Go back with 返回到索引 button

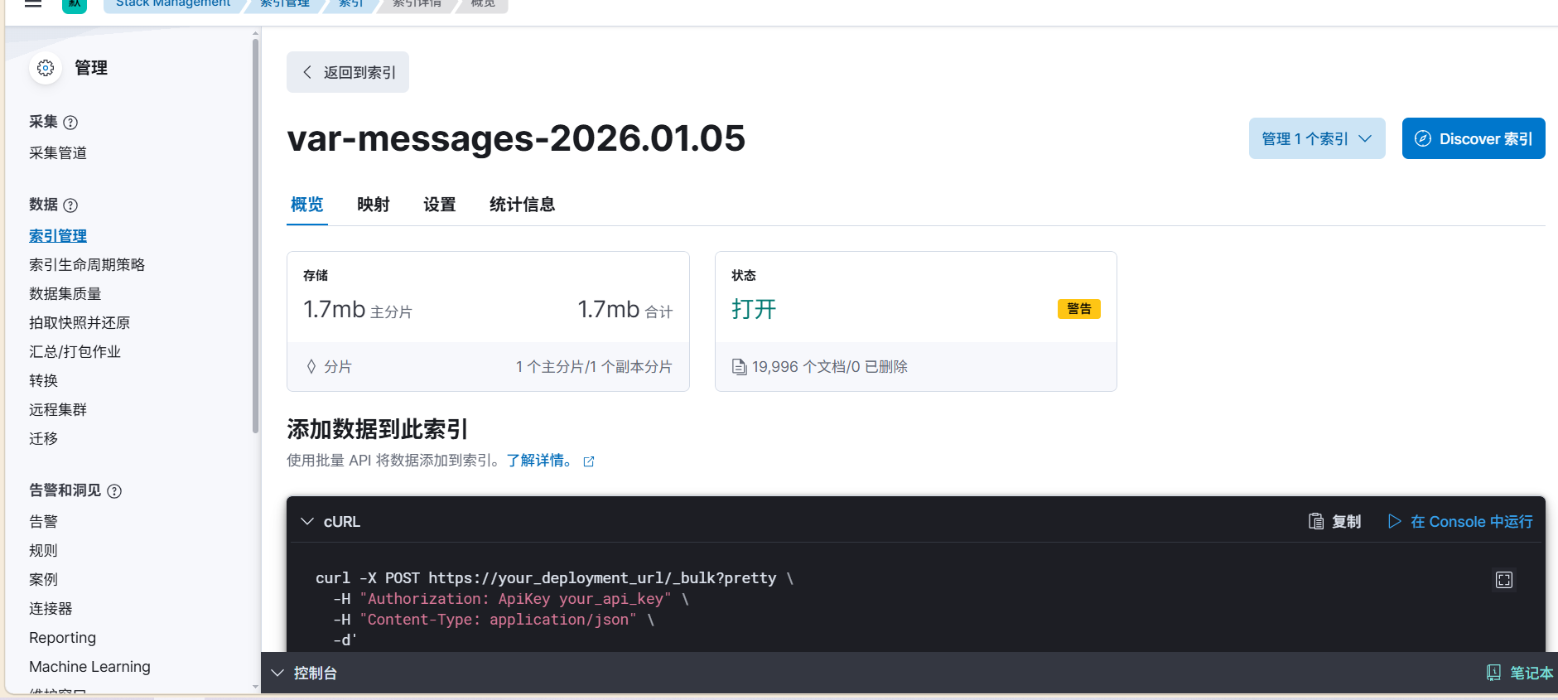(x=348, y=72)
